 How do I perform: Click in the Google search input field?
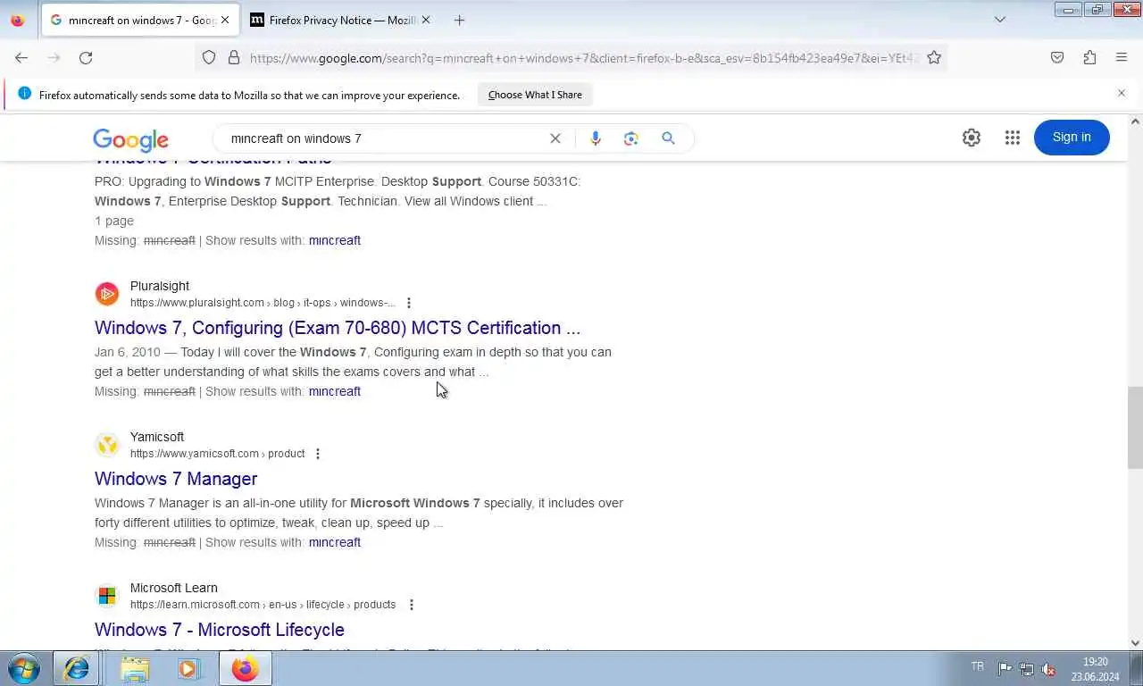click(x=384, y=138)
